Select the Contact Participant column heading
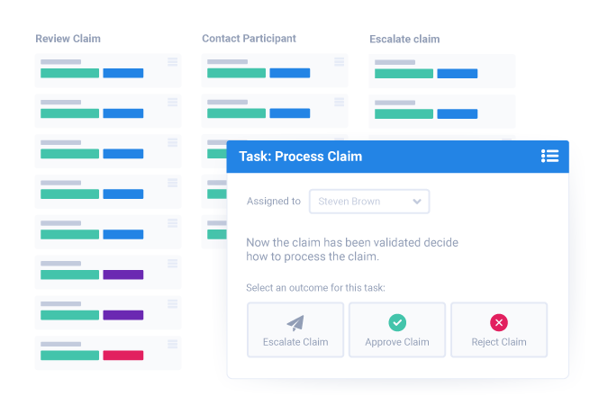Viewport: 599px width, 405px height. (249, 39)
